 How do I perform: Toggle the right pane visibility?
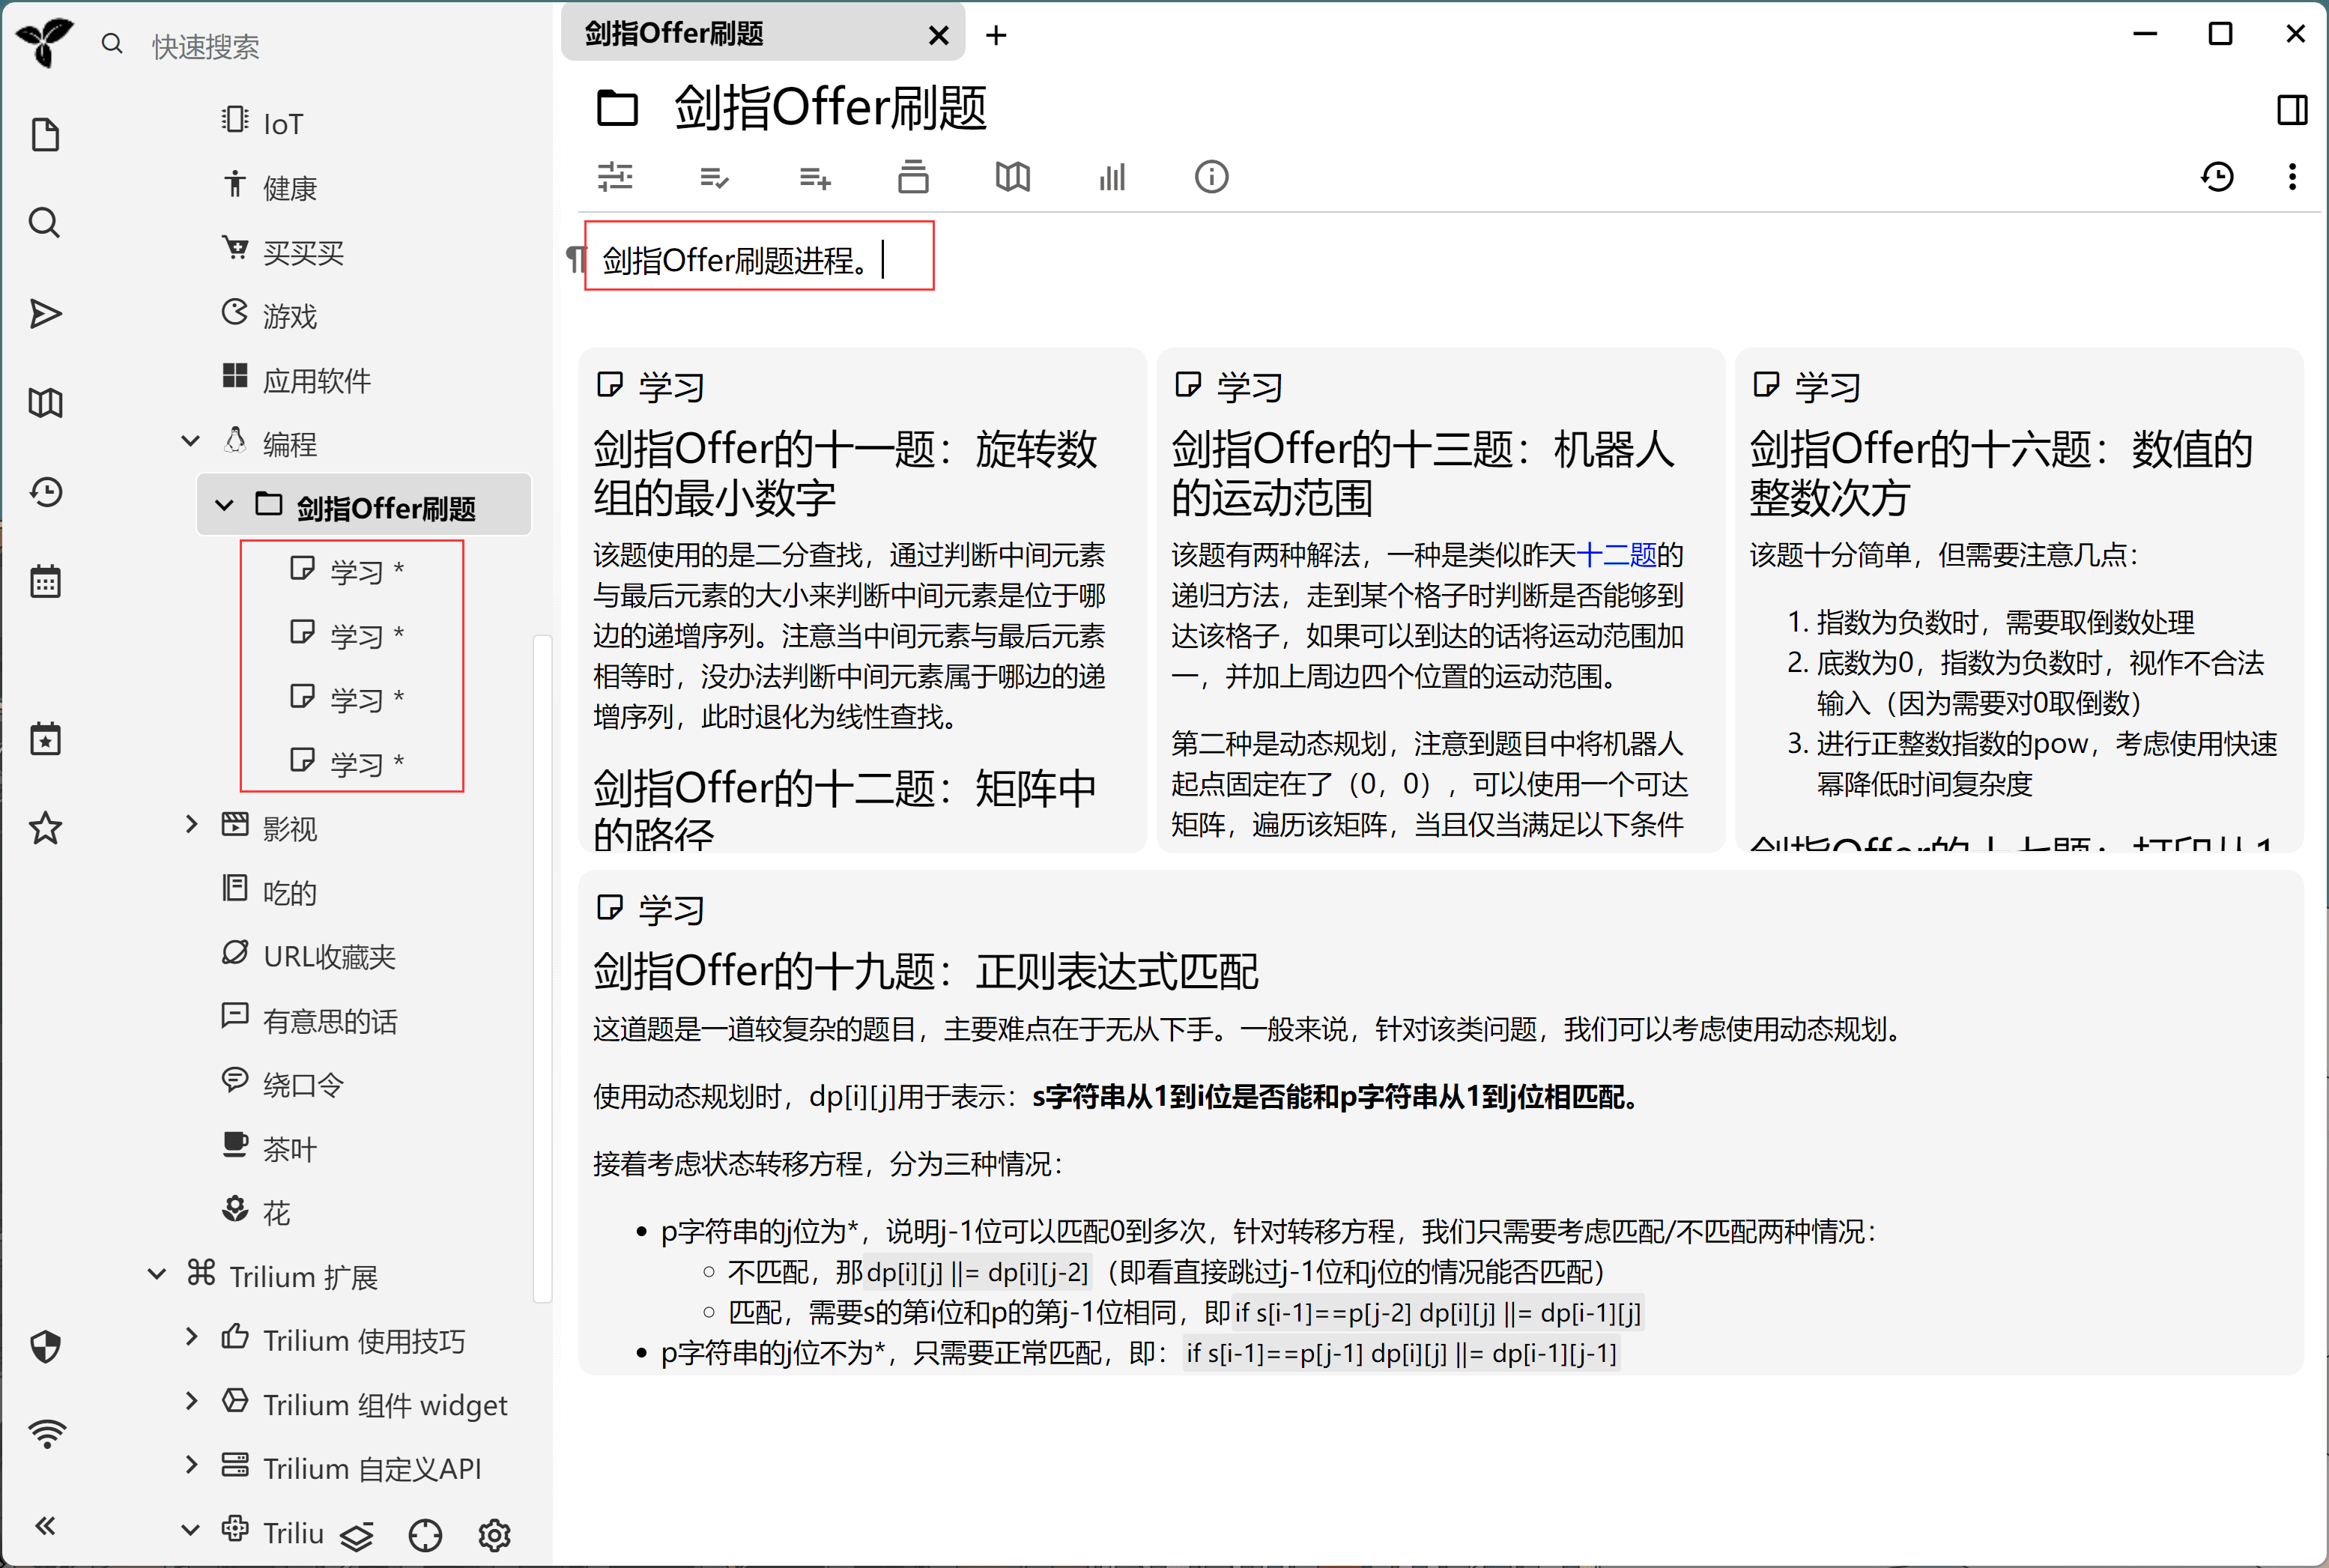pos(2292,109)
